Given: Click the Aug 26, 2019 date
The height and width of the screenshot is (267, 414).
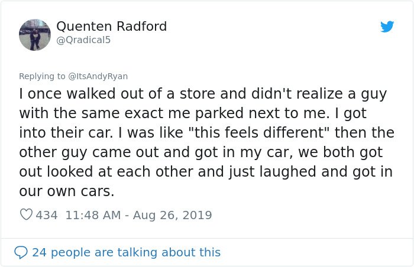Looking at the screenshot, I should coord(173,215).
